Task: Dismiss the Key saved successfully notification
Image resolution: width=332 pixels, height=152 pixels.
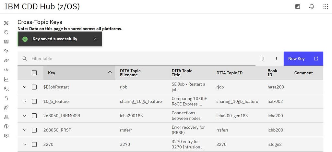Action: (x=95, y=39)
